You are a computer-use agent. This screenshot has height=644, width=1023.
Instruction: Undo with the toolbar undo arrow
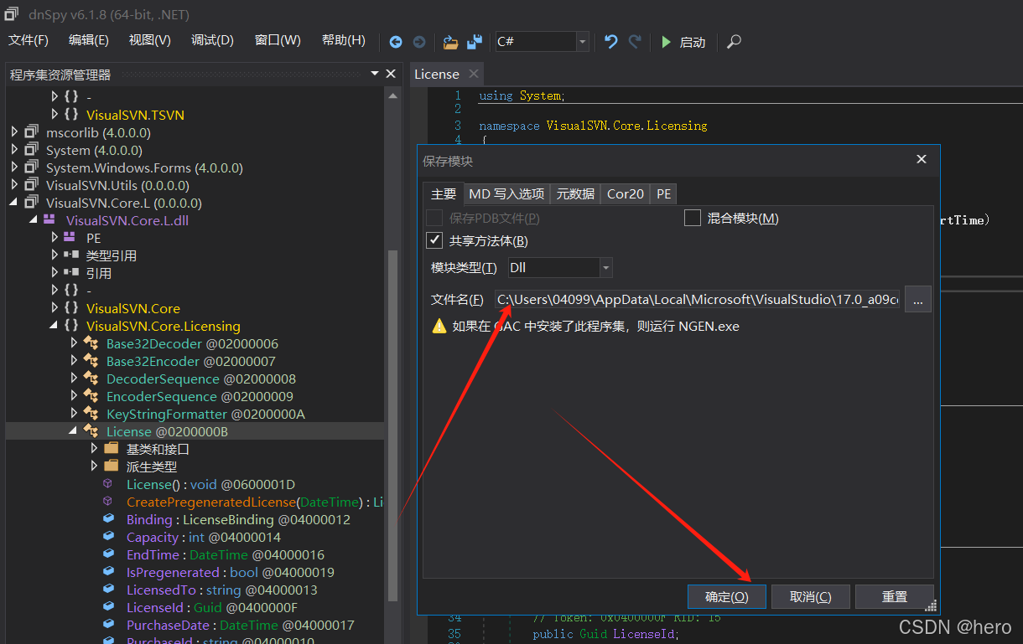(x=611, y=42)
